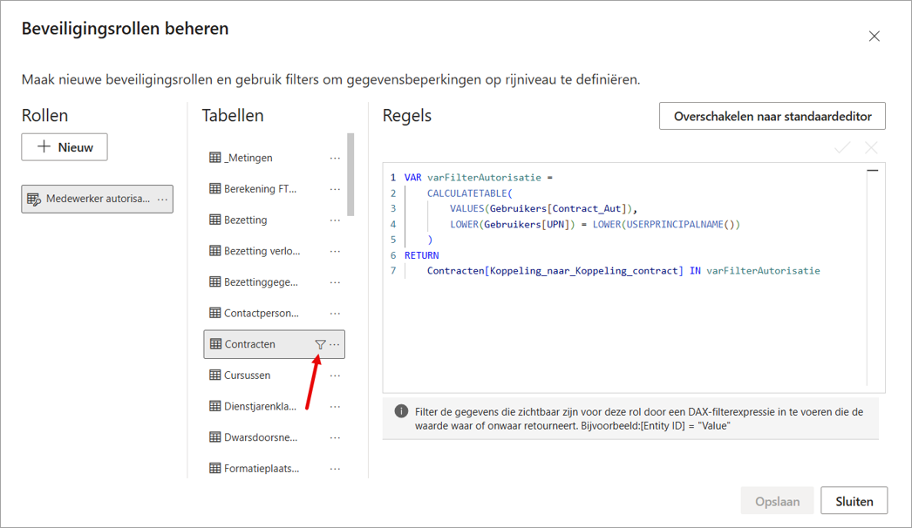Click the ellipsis next to Medewerker autorisatie role
The height and width of the screenshot is (528, 912).
point(162,199)
